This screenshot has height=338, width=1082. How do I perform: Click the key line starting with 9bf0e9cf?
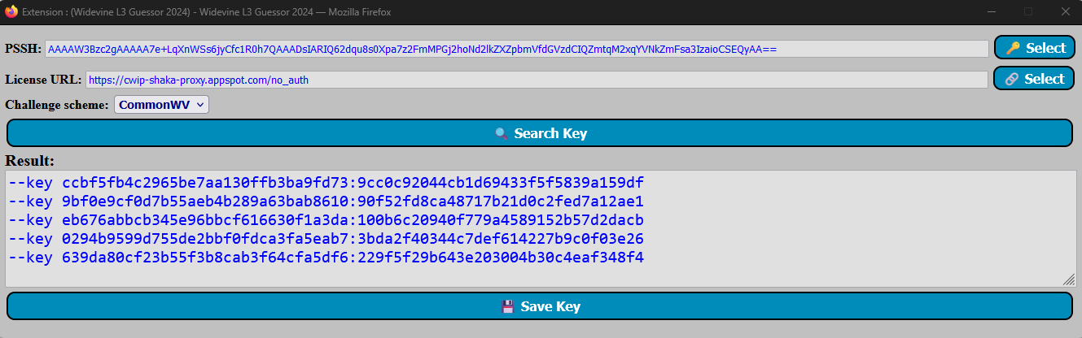click(x=326, y=201)
